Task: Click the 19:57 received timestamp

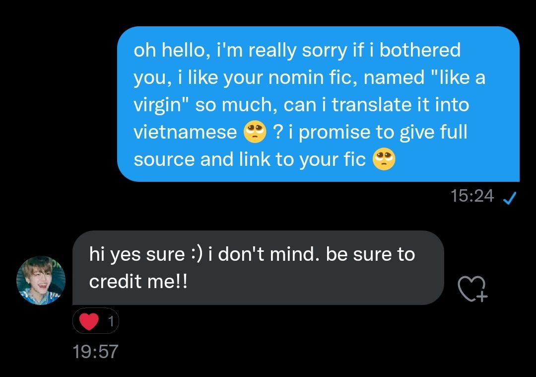Action: (x=95, y=352)
